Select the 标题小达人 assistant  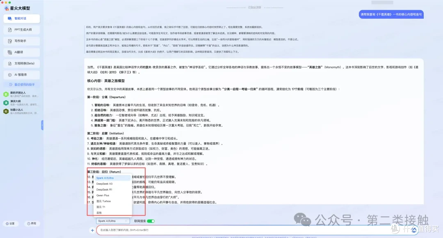coord(21,111)
